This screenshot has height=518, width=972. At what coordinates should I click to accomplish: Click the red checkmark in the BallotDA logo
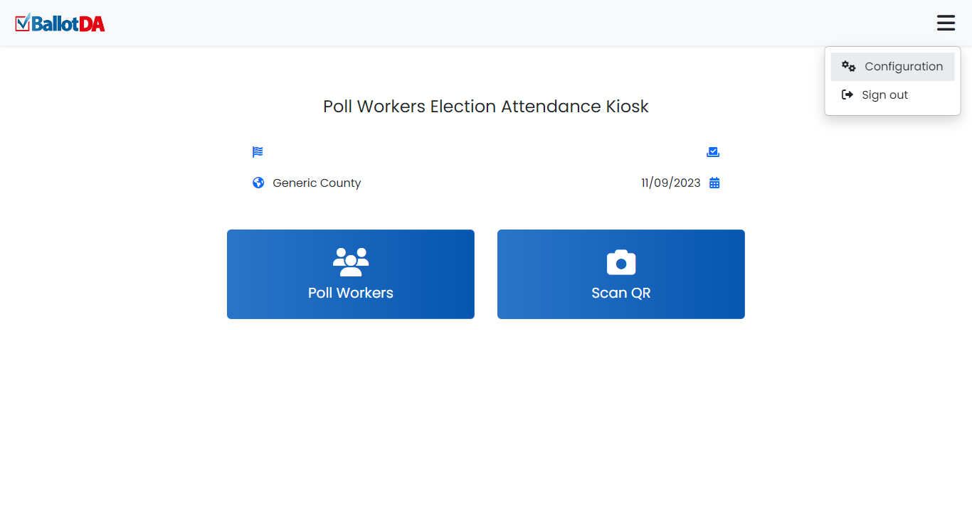point(23,23)
